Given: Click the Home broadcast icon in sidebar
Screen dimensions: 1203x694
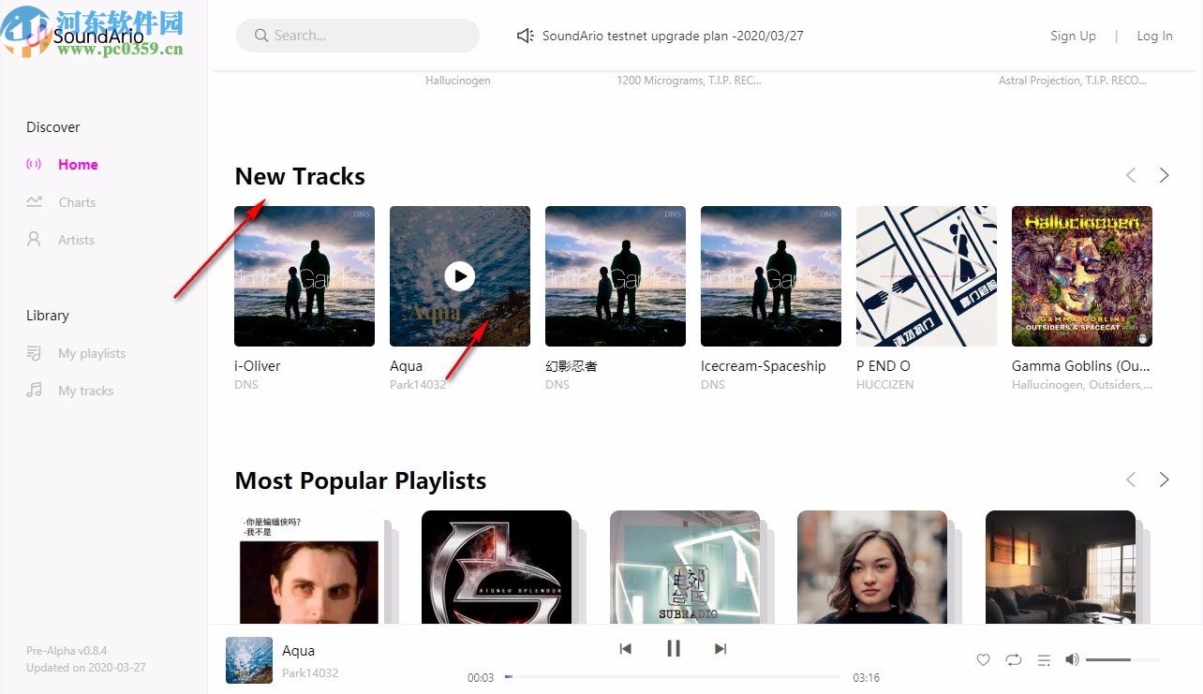Looking at the screenshot, I should pos(34,165).
